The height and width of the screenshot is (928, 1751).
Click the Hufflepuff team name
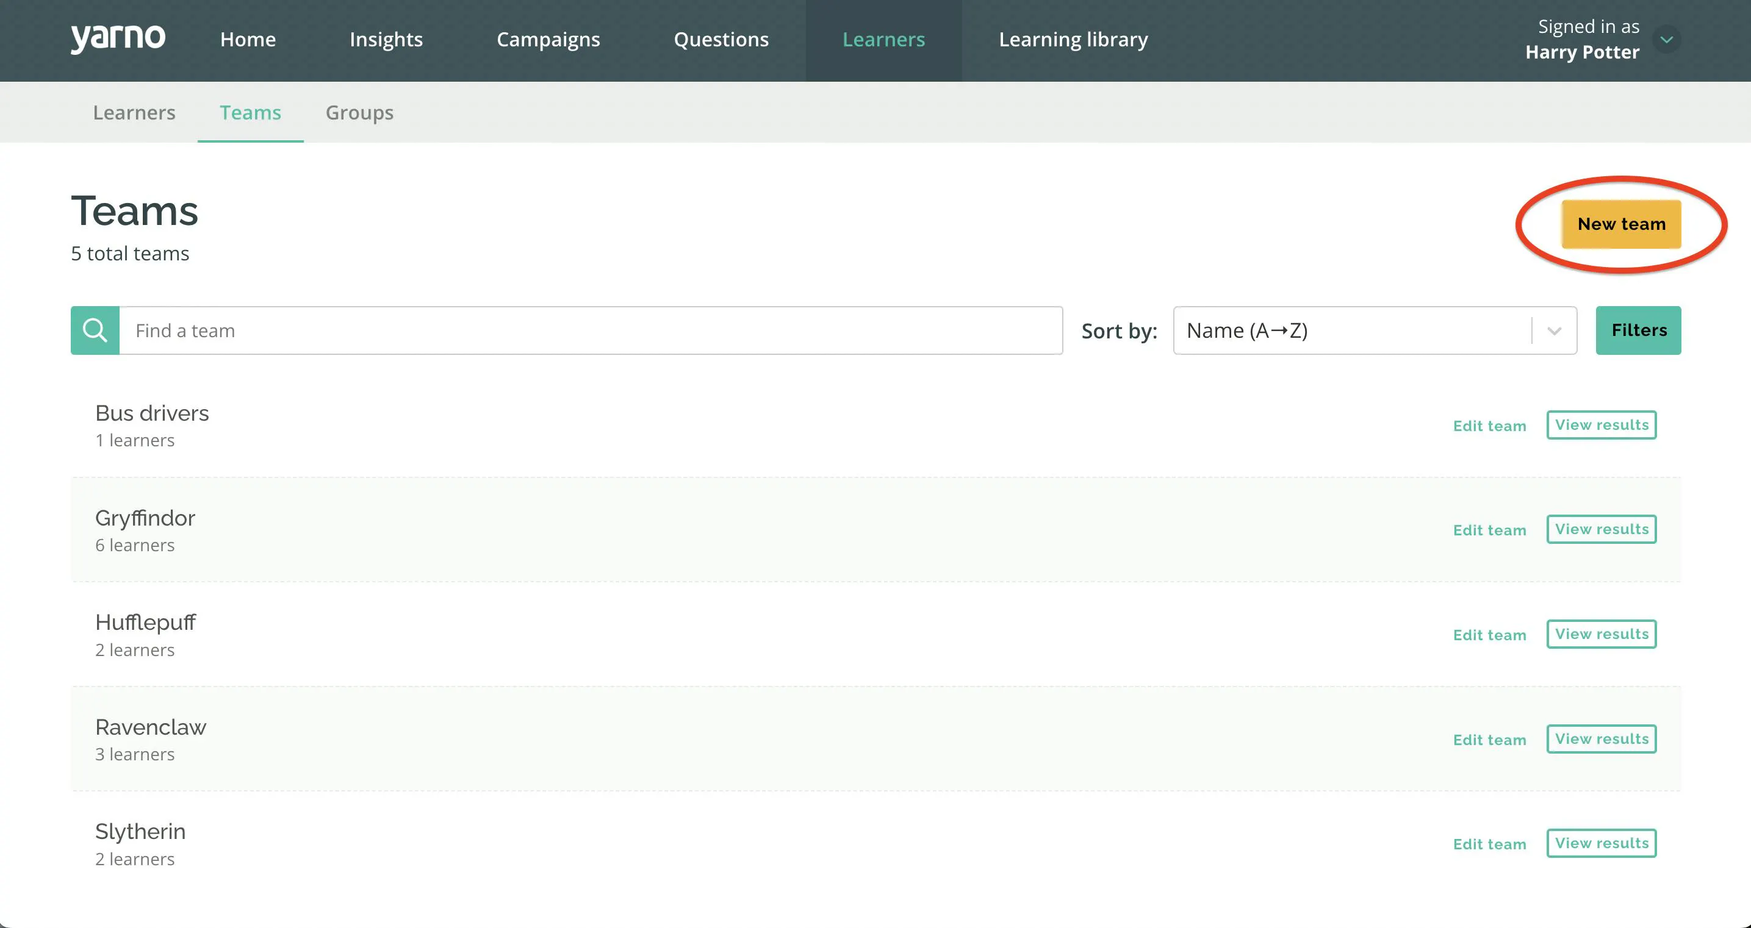pos(145,623)
